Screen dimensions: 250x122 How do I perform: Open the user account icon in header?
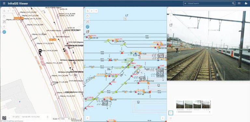pyautogui.click(x=246, y=3)
